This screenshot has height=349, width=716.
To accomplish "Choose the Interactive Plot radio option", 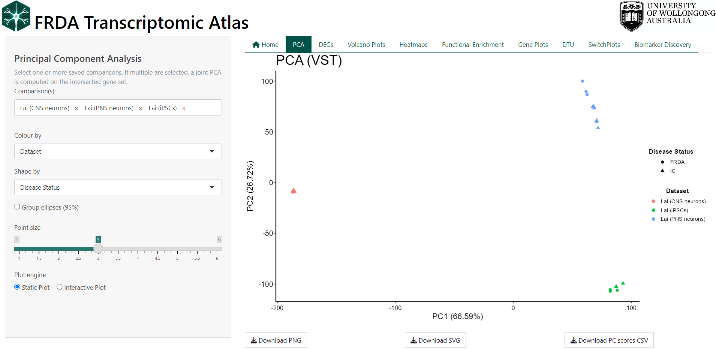I will (x=60, y=287).
